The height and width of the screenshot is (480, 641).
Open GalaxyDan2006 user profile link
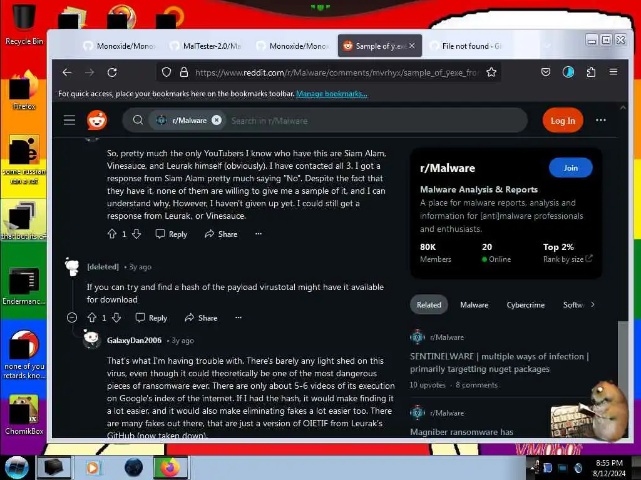[x=134, y=341]
